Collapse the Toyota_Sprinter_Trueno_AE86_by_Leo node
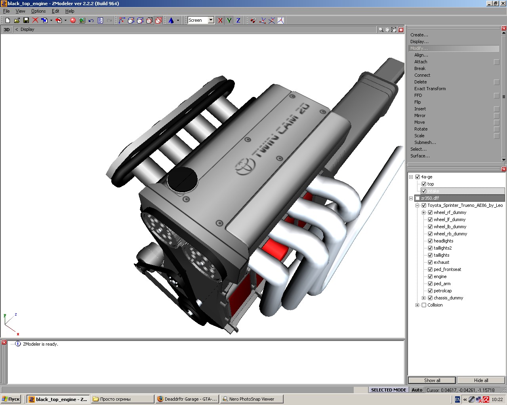 (x=417, y=205)
